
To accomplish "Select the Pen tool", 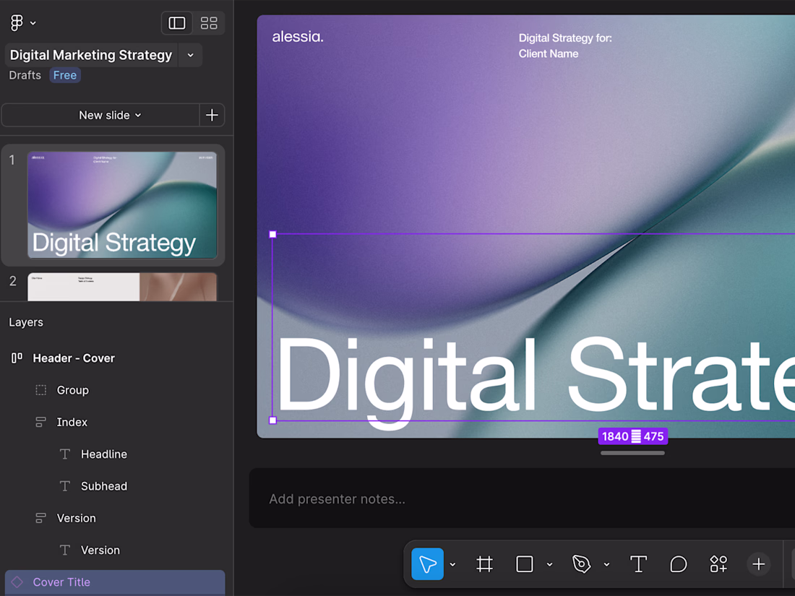I will [x=581, y=564].
